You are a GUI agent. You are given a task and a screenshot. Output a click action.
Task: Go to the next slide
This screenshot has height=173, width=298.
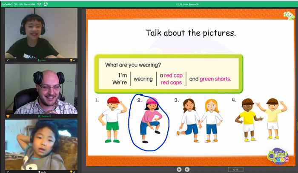187,170
